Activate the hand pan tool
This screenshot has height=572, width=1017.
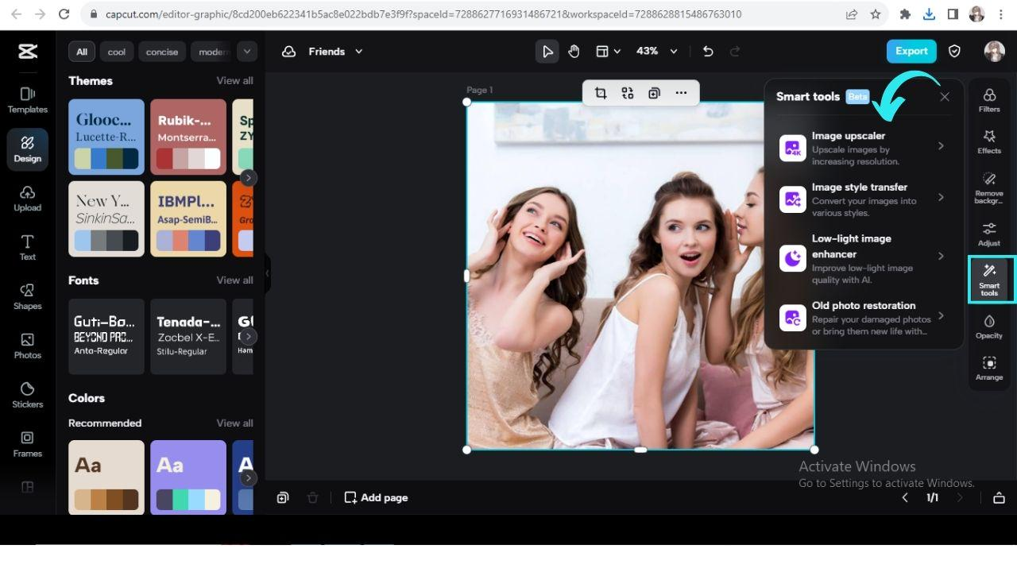[x=574, y=51]
